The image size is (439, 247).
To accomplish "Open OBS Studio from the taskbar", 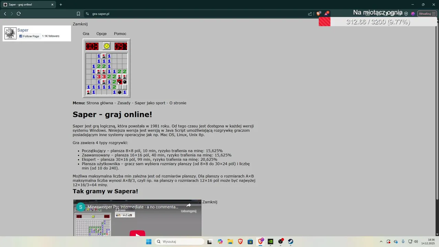I will (x=281, y=242).
